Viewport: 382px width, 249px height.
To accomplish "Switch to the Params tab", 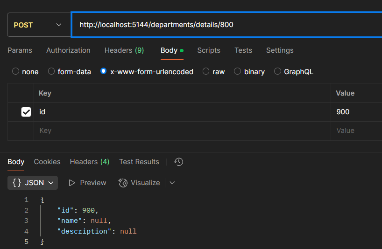I will (x=20, y=50).
